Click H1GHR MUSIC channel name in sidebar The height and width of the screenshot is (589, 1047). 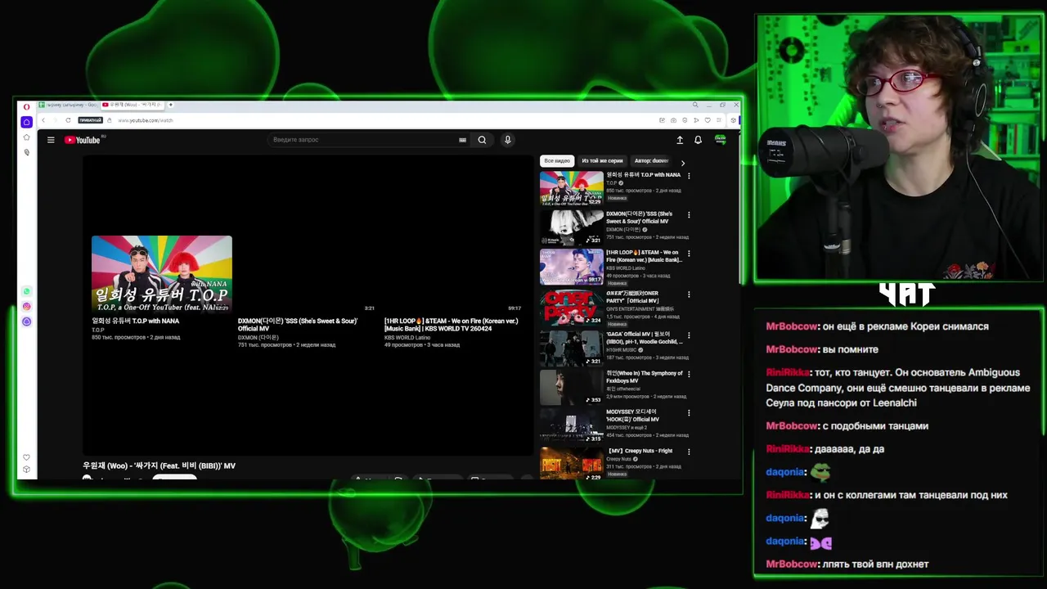tap(622, 350)
